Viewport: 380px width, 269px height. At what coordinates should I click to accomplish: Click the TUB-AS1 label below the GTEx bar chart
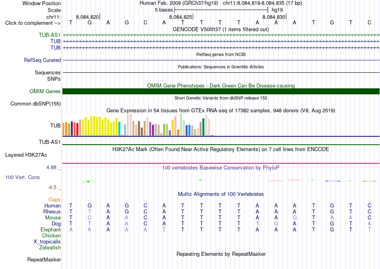point(50,142)
